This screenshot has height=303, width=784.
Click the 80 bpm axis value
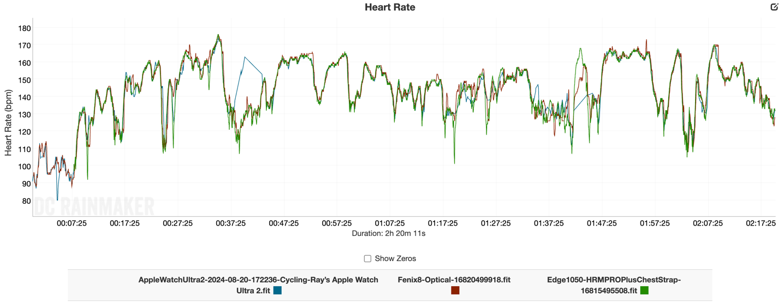pyautogui.click(x=27, y=201)
